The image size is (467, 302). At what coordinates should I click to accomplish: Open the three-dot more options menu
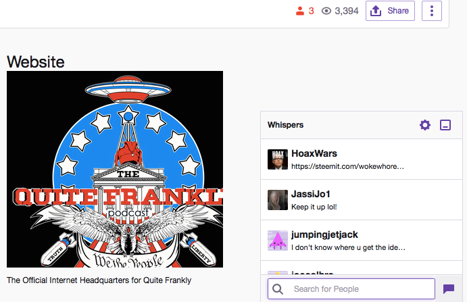(432, 11)
